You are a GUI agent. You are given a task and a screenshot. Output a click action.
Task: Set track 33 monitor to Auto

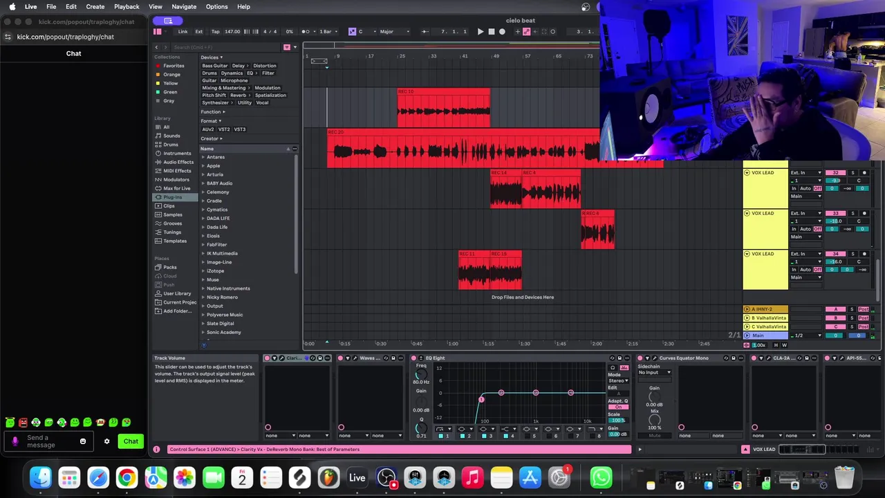[x=805, y=229]
